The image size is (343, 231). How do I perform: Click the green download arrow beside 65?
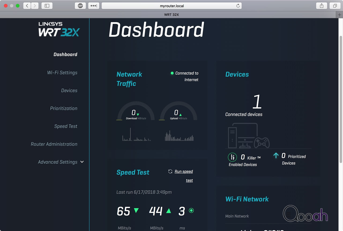point(136,210)
